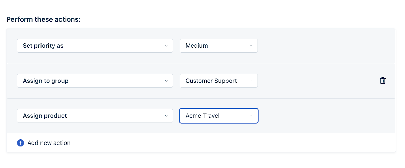The height and width of the screenshot is (168, 405).
Task: Click blank area of Add new action footer
Action: tap(228, 143)
